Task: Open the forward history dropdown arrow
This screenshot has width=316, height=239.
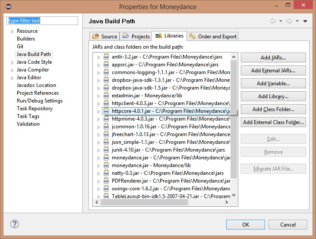Action: pos(297,21)
